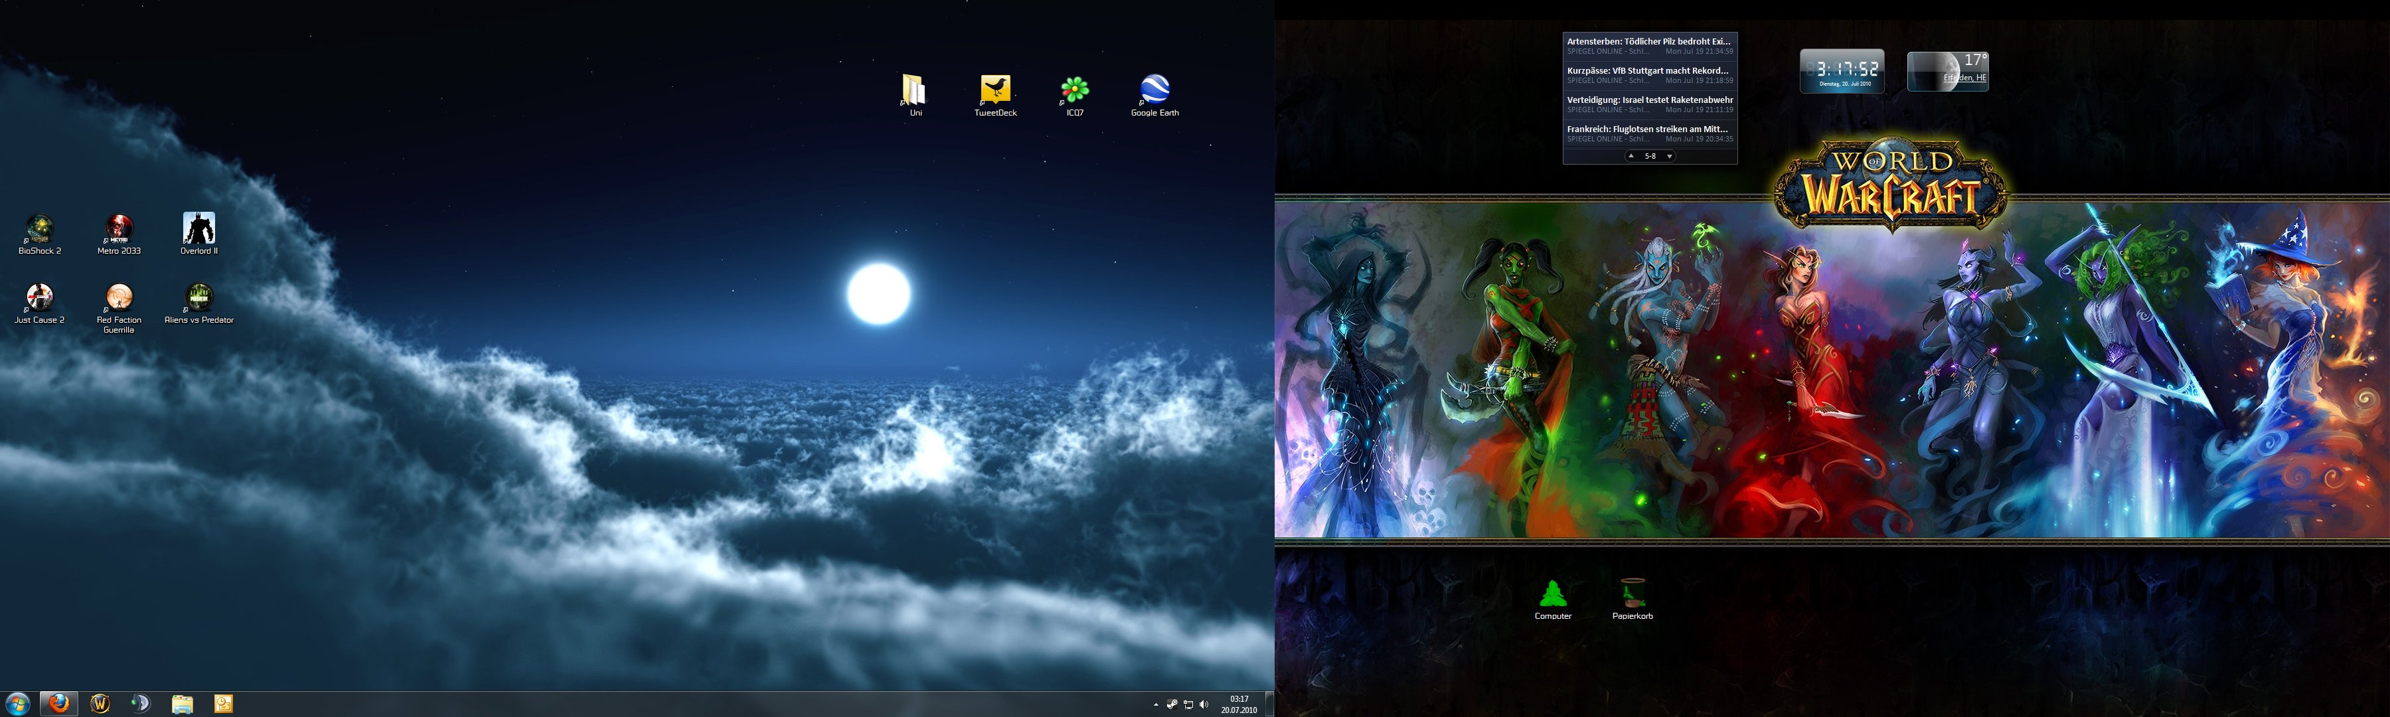Open the Kurzpässe VfB Stuttgart headline
This screenshot has width=2390, height=717.
[x=1647, y=70]
